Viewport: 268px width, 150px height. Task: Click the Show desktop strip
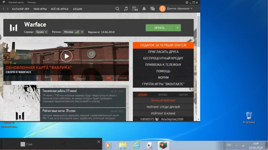tap(267, 145)
